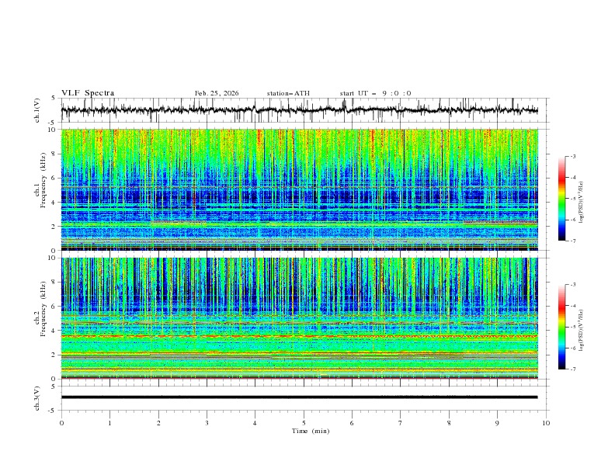Click the date text "Feb. 25, 2026"

click(217, 93)
